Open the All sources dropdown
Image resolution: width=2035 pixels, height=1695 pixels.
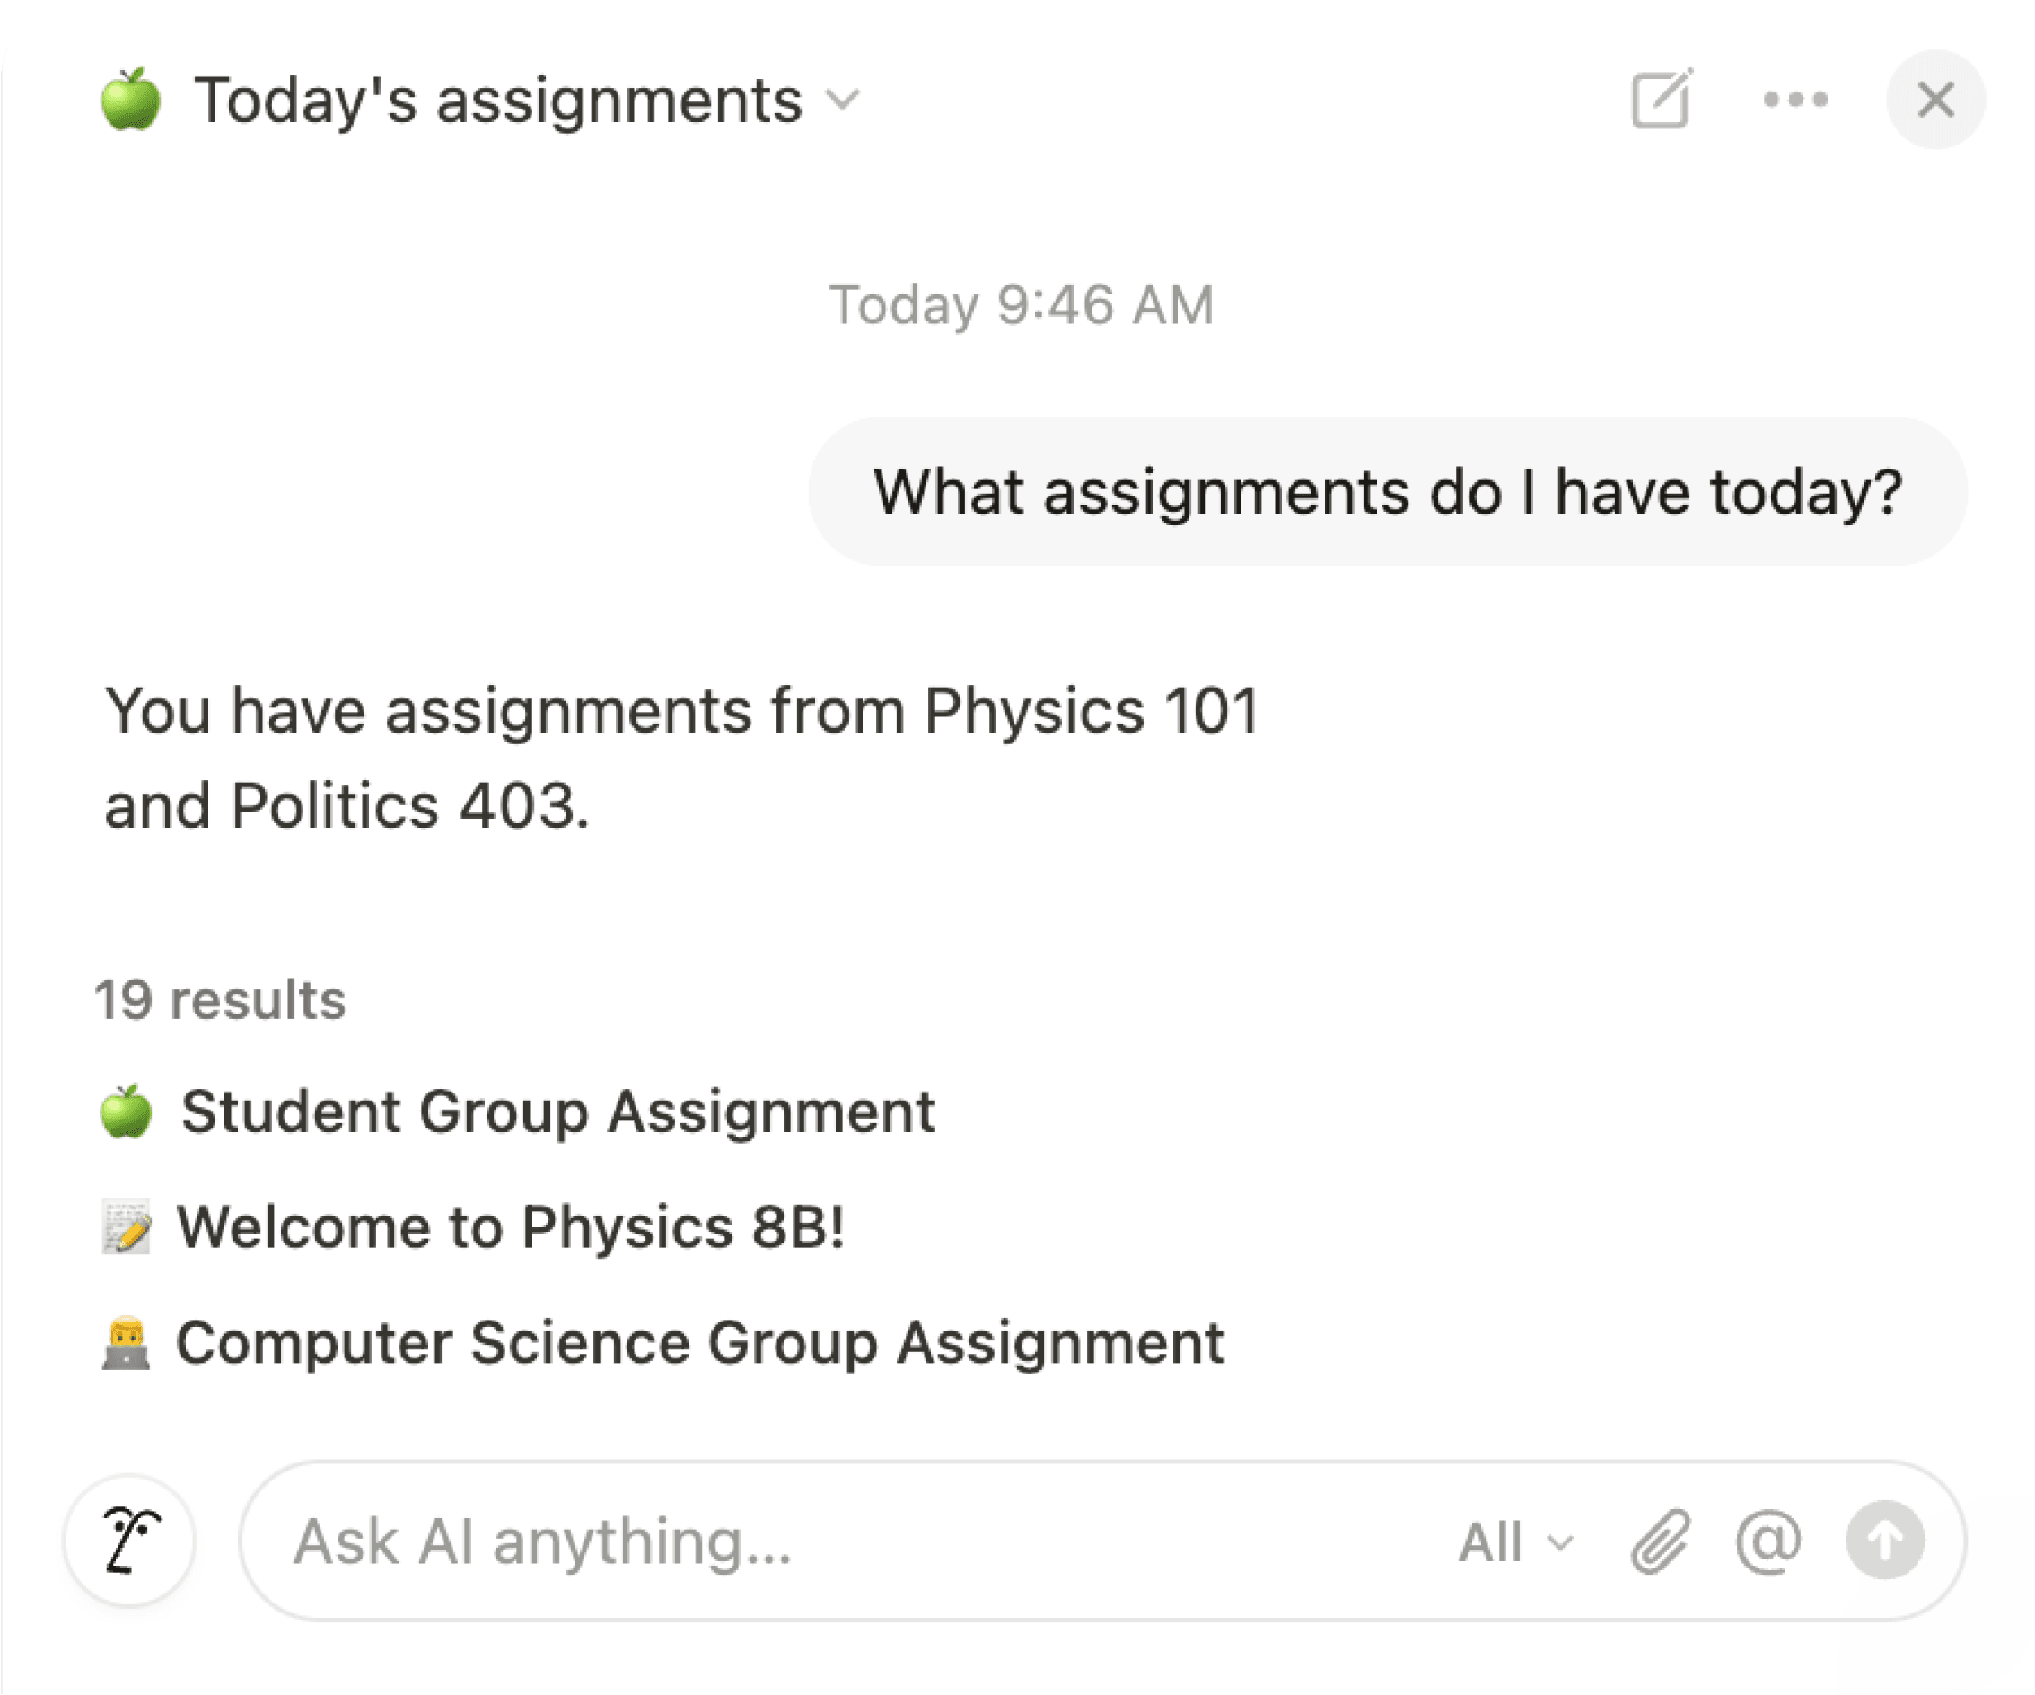[x=1515, y=1541]
